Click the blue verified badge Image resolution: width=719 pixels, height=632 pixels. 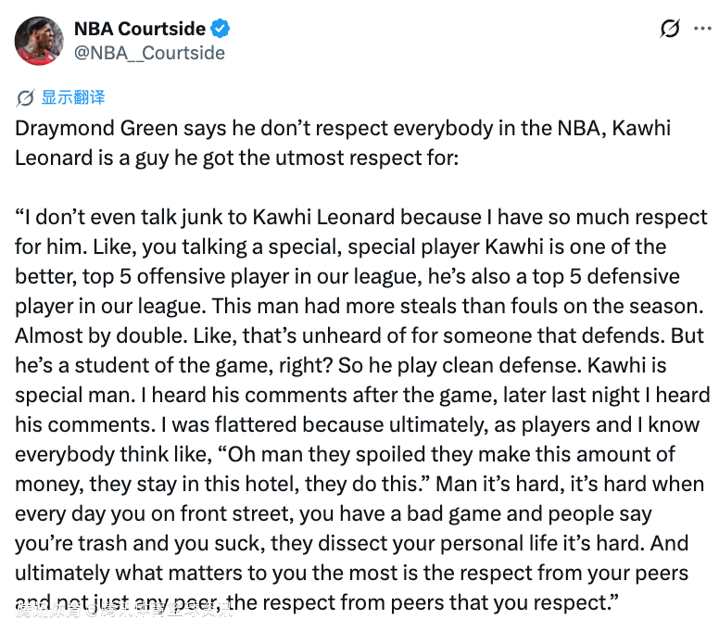(221, 29)
